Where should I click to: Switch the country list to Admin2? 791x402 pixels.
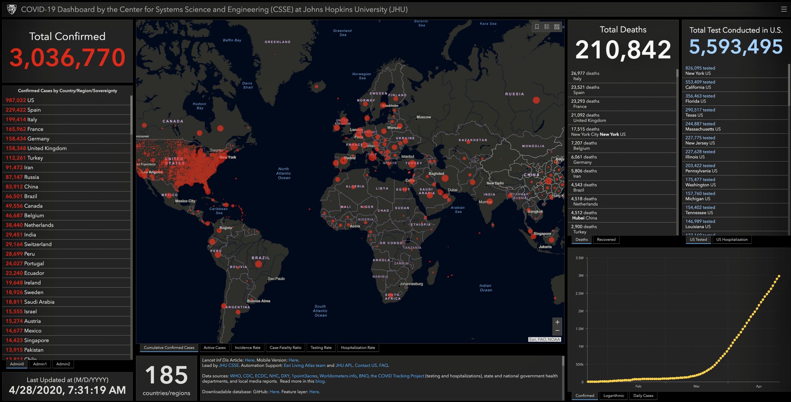click(63, 364)
